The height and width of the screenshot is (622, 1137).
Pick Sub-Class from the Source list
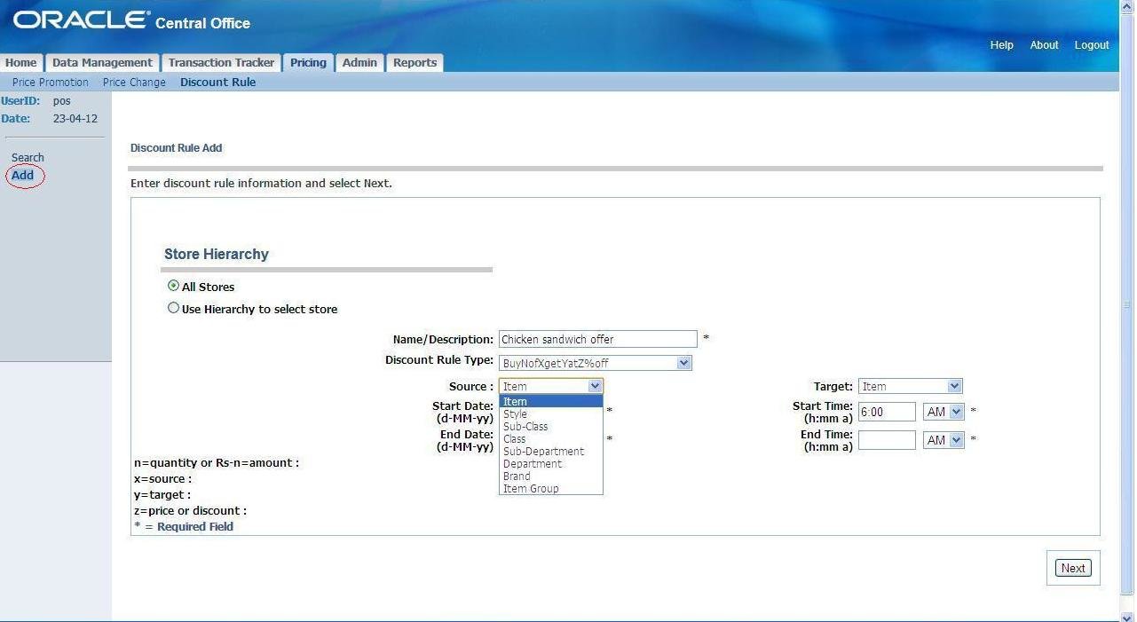click(525, 427)
